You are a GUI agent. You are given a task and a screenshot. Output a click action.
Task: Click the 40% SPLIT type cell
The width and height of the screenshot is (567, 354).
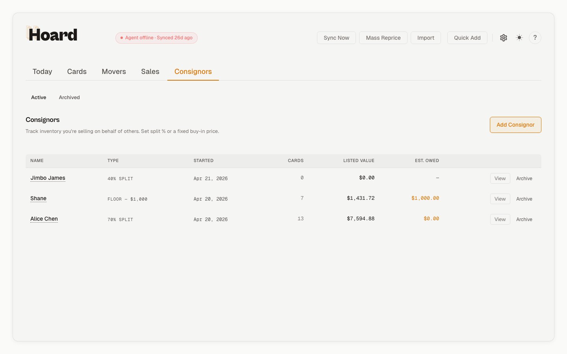[x=120, y=179]
